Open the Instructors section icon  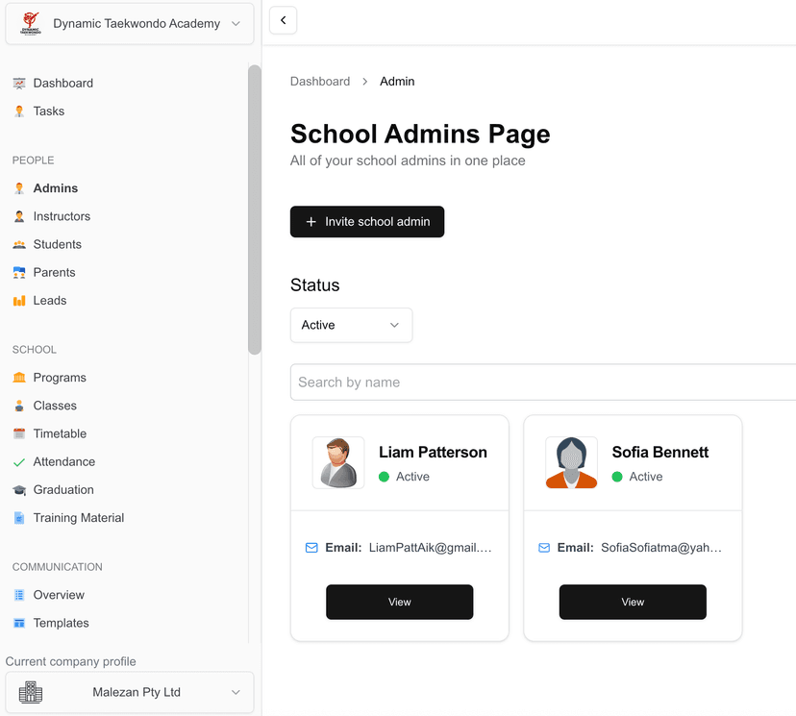[x=18, y=216]
